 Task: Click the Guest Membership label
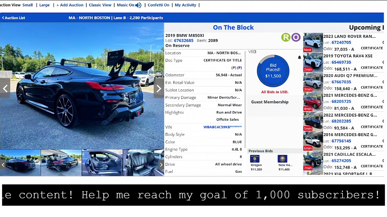coord(270,102)
